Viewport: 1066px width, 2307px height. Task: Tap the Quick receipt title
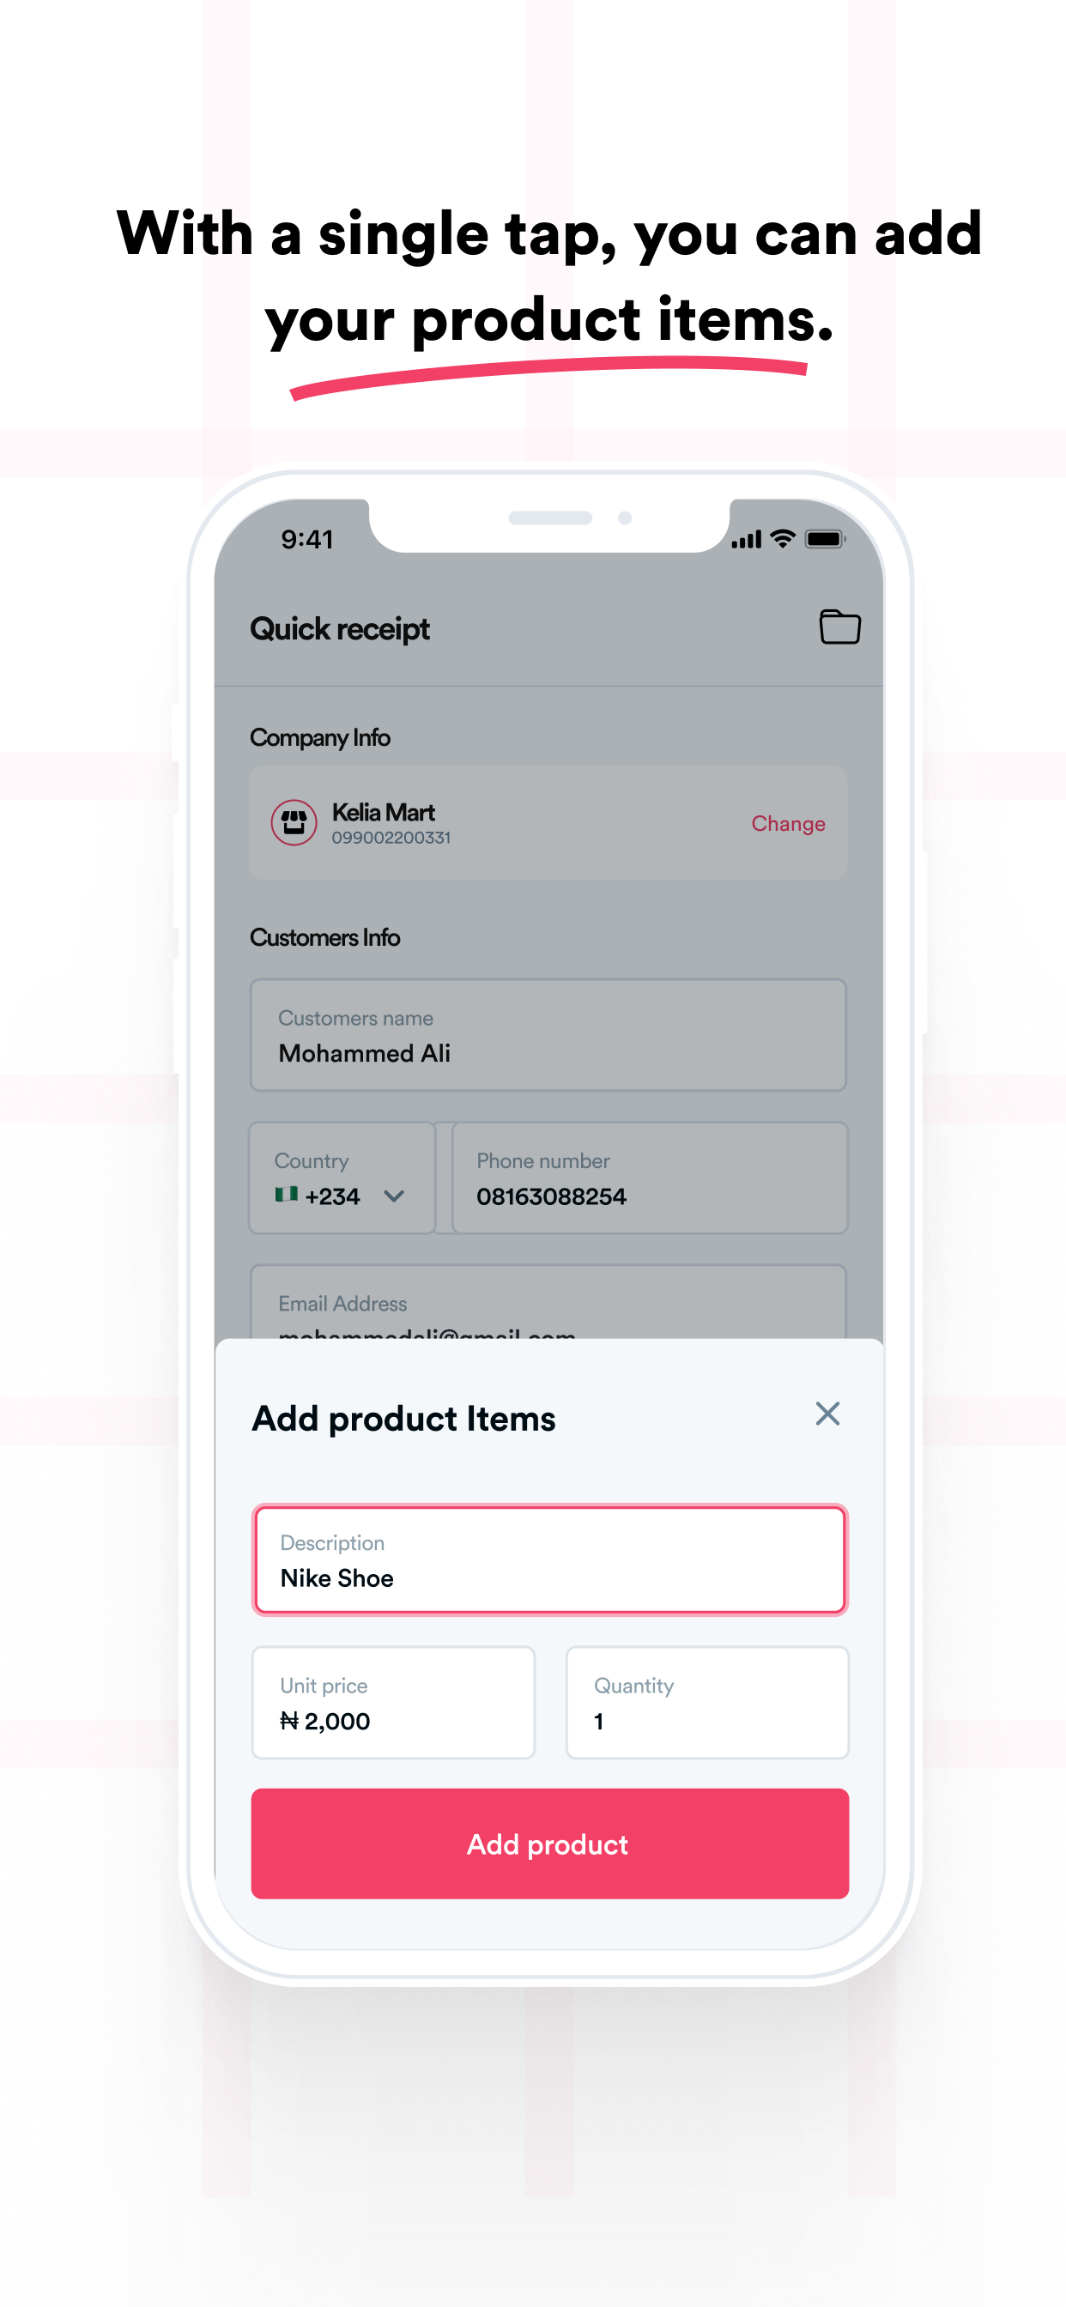click(x=340, y=629)
